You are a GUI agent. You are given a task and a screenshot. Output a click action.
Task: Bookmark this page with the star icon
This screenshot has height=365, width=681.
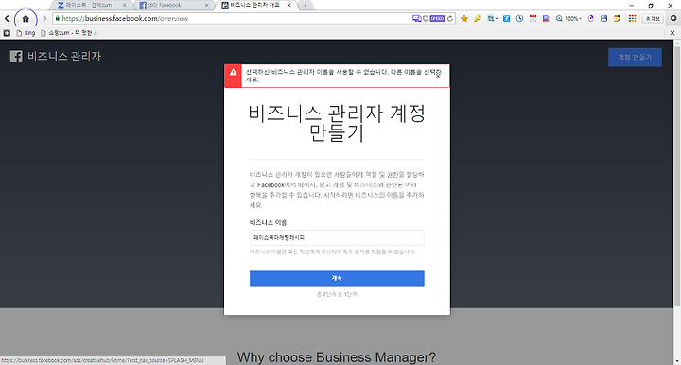coord(464,18)
